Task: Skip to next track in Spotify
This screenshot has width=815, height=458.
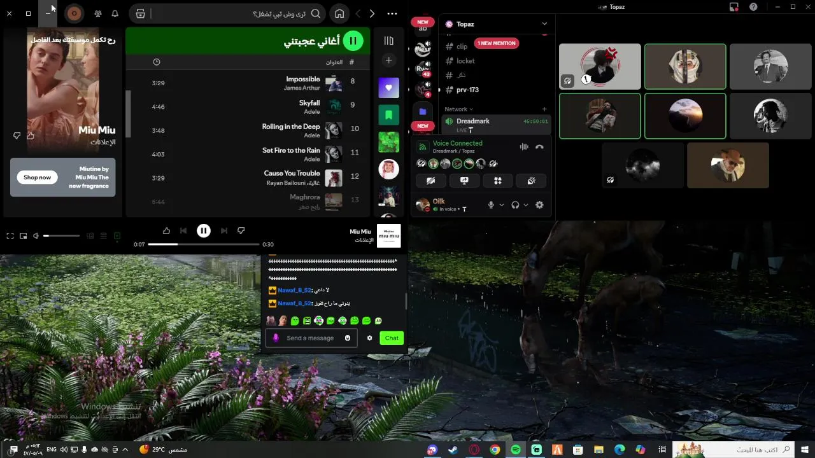Action: (223, 231)
